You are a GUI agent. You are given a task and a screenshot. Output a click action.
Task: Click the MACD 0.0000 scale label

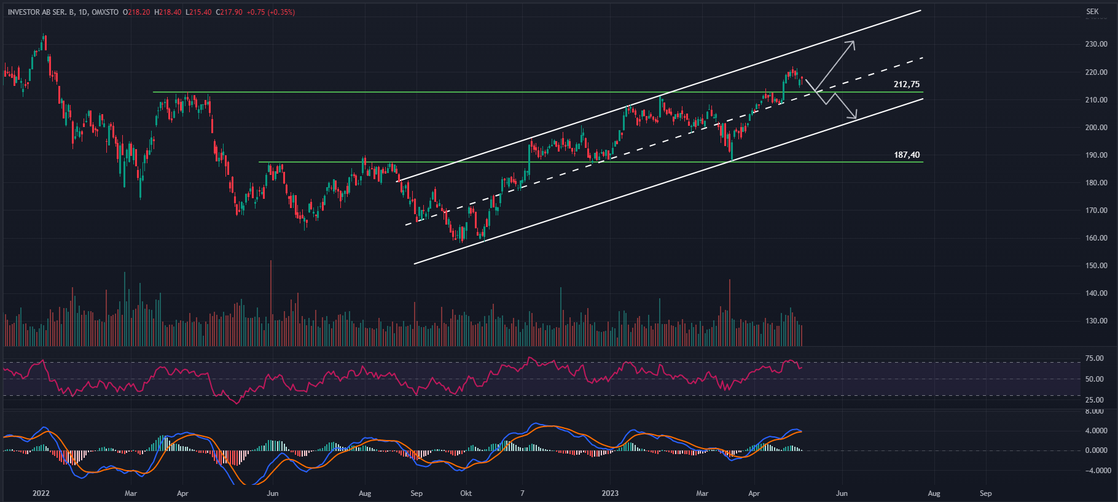(x=1096, y=450)
